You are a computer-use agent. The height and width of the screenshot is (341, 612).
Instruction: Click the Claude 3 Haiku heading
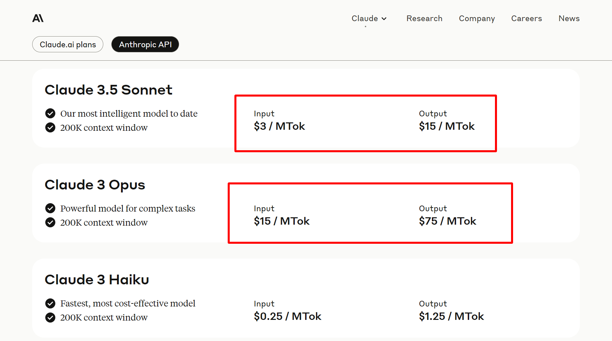97,280
